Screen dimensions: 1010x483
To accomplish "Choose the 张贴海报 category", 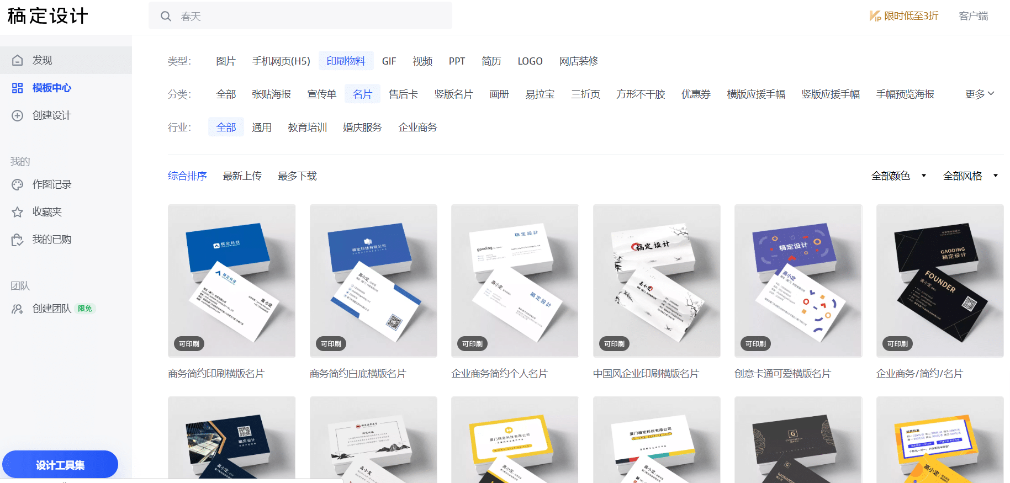I will [x=271, y=94].
